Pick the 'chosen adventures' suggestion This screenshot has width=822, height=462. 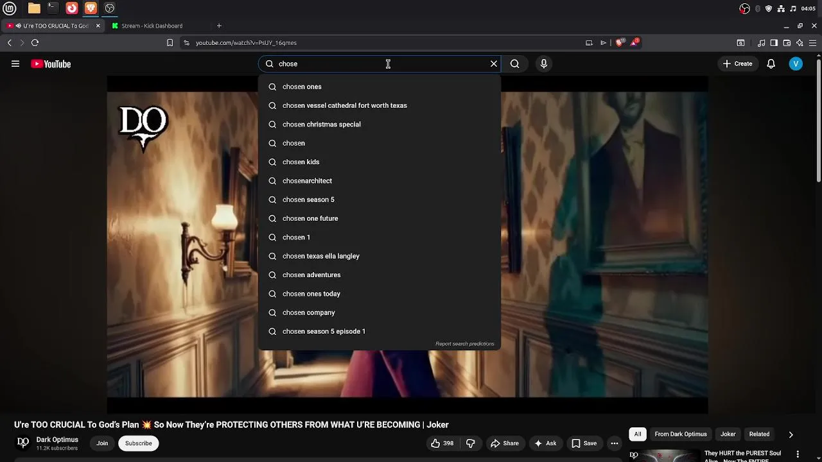380,275
